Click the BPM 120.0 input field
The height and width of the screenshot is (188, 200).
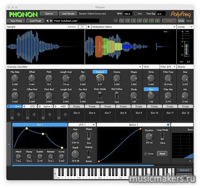[128, 14]
